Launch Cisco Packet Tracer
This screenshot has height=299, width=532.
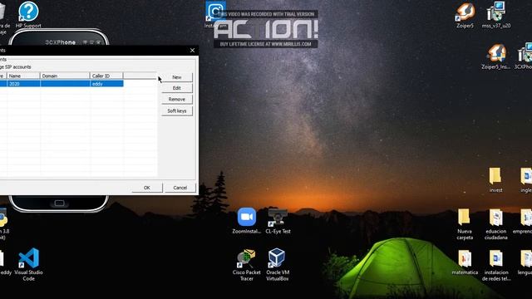click(x=247, y=265)
